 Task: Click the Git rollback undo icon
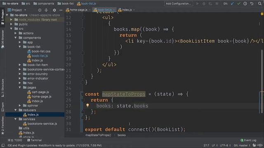point(252,4)
